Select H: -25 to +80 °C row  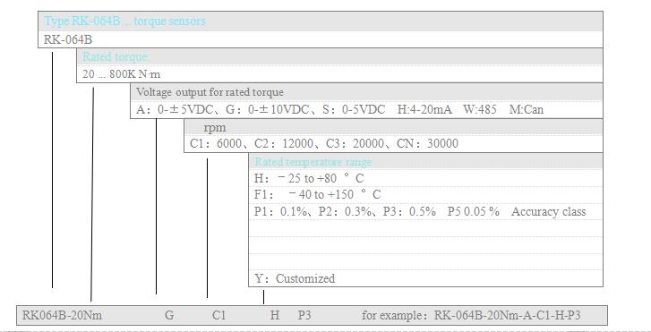coord(309,179)
